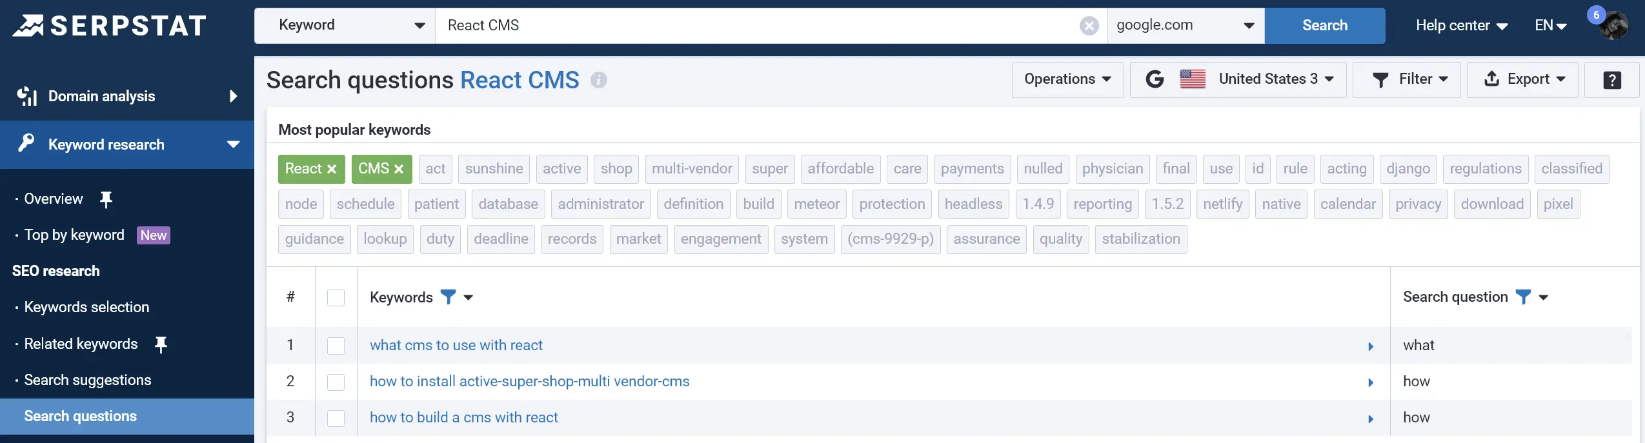The width and height of the screenshot is (1645, 443).
Task: Click the '1.4.9' keyword tag
Action: [1038, 204]
